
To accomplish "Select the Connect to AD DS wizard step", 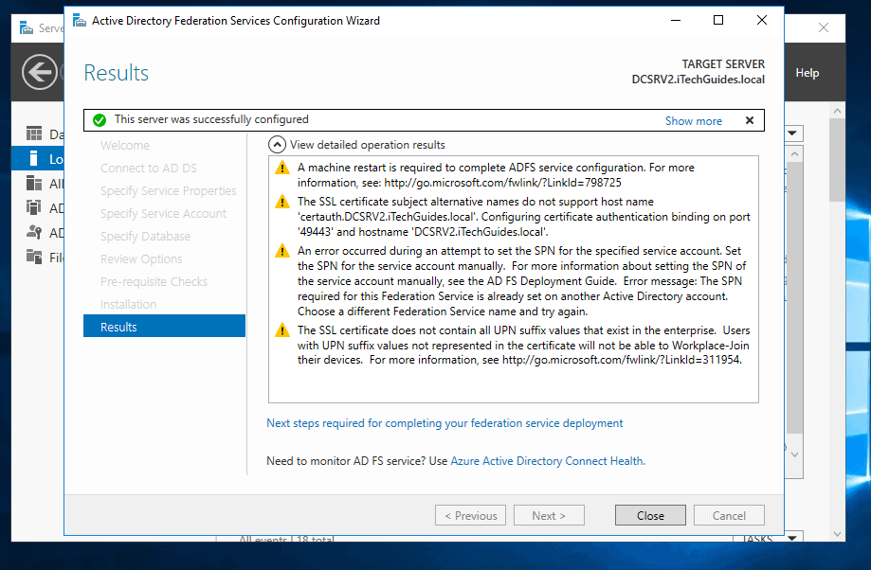I will click(148, 168).
